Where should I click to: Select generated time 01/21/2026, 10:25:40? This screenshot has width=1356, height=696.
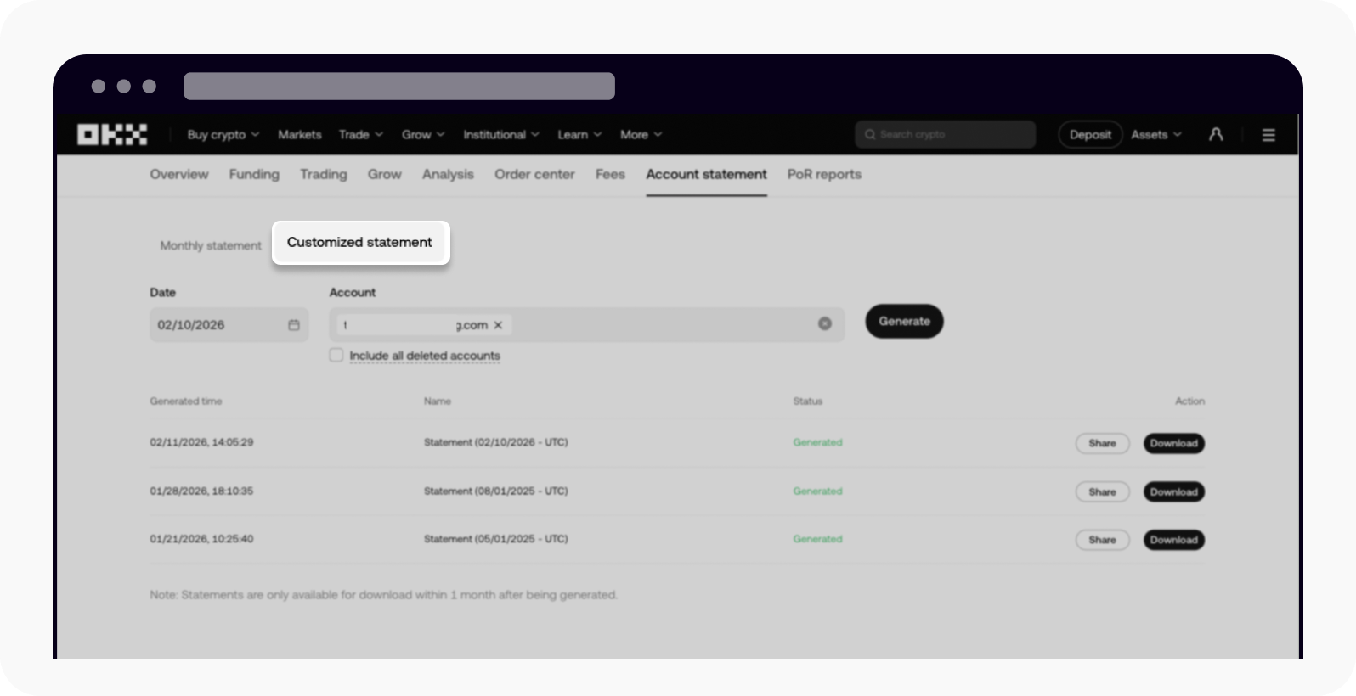[201, 539]
